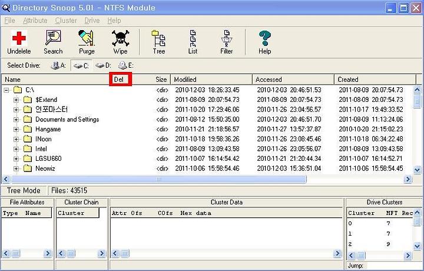Select the 인포마스터 folder name
The image size is (424, 271).
pyautogui.click(x=52, y=110)
